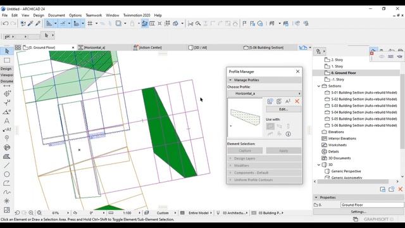Expand the Modifiers section
Viewport: 405px width, 228px height.
[265, 165]
